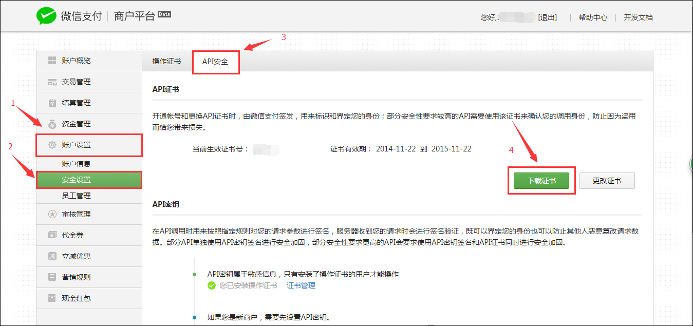The height and width of the screenshot is (326, 693).
Task: Open 结算管理 via its sidebar icon
Action: pyautogui.click(x=52, y=102)
